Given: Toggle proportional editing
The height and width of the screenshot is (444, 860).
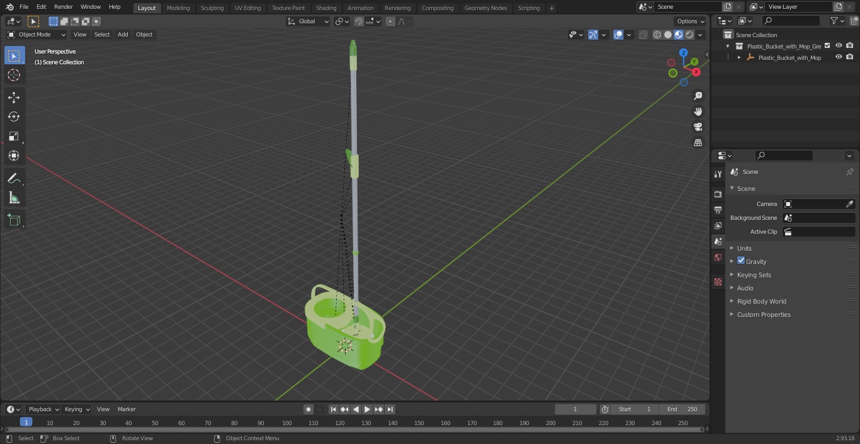Looking at the screenshot, I should click(390, 21).
